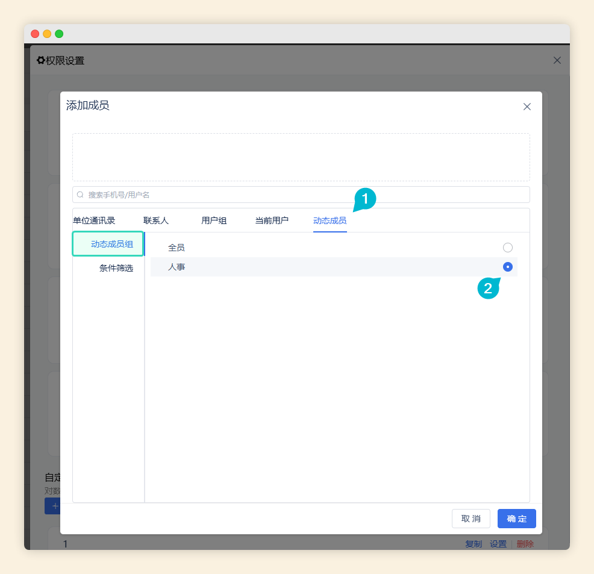Click the search magnifier icon

pyautogui.click(x=80, y=195)
